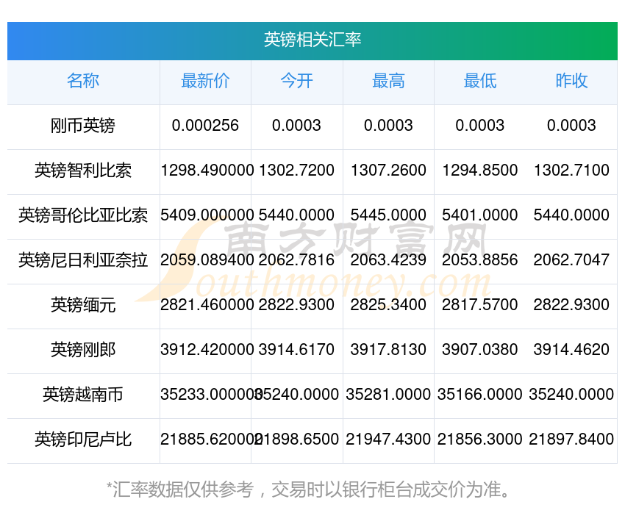This screenshot has width=625, height=513.
Task: Select the low value 35166.0000
Action: (480, 395)
